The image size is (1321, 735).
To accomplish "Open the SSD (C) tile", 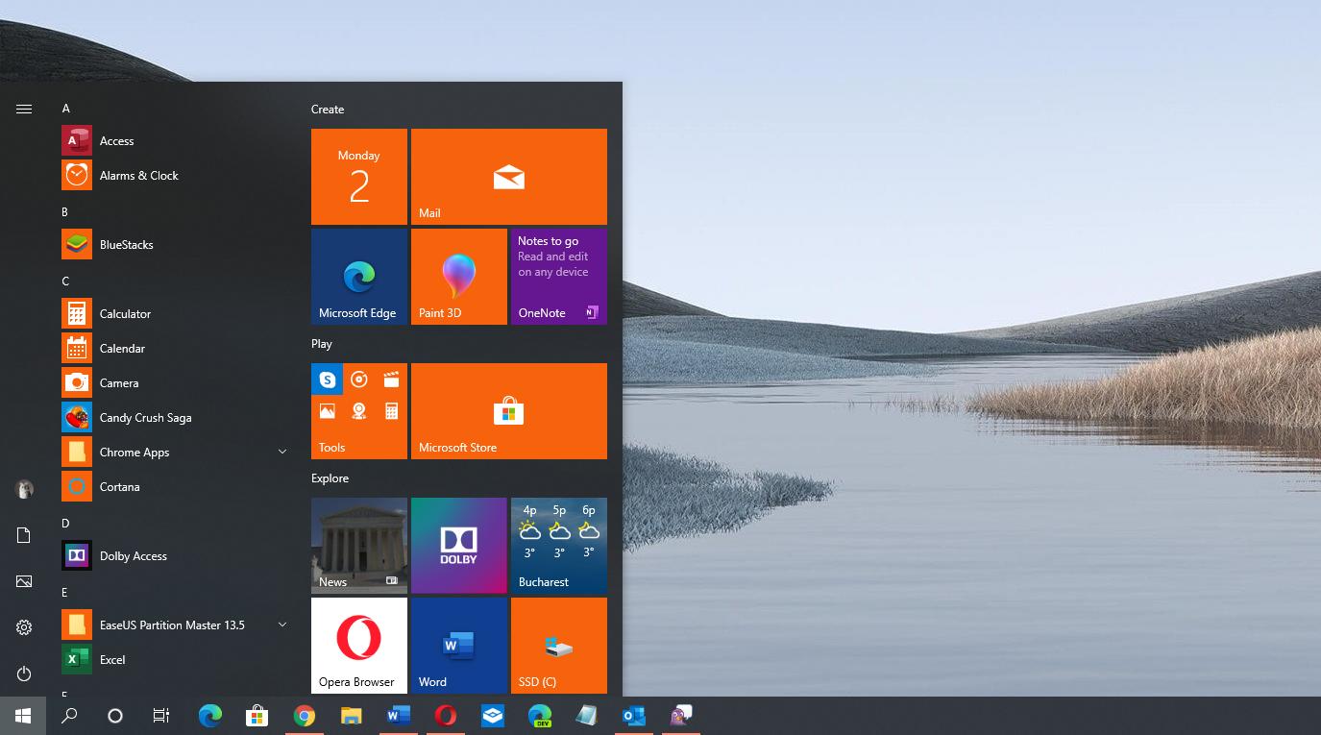I will point(559,646).
